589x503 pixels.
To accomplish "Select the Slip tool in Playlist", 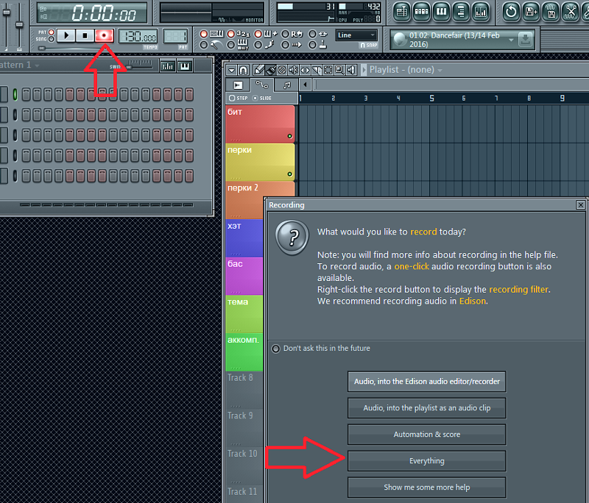I will tap(305, 70).
